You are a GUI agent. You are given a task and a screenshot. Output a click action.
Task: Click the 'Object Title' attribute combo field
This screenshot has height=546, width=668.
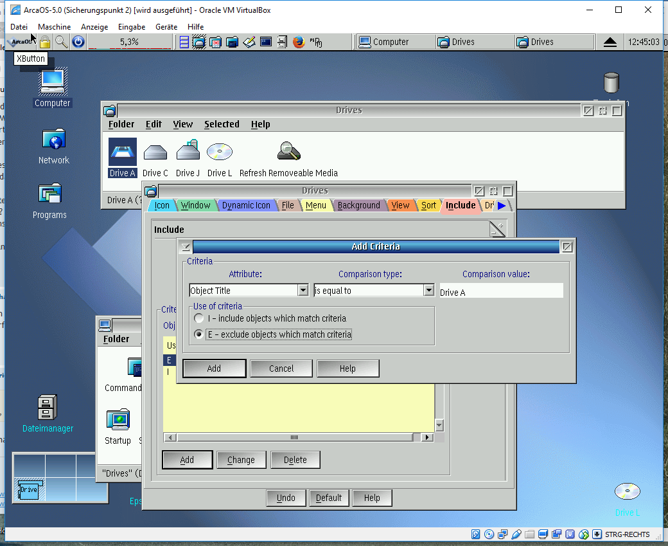tap(243, 290)
